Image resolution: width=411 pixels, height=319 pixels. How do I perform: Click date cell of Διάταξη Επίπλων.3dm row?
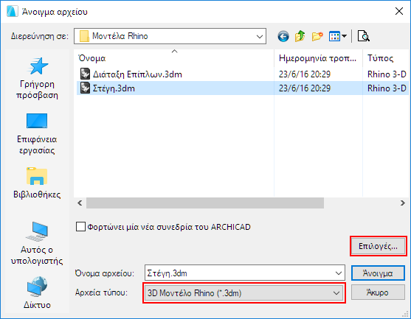[305, 74]
